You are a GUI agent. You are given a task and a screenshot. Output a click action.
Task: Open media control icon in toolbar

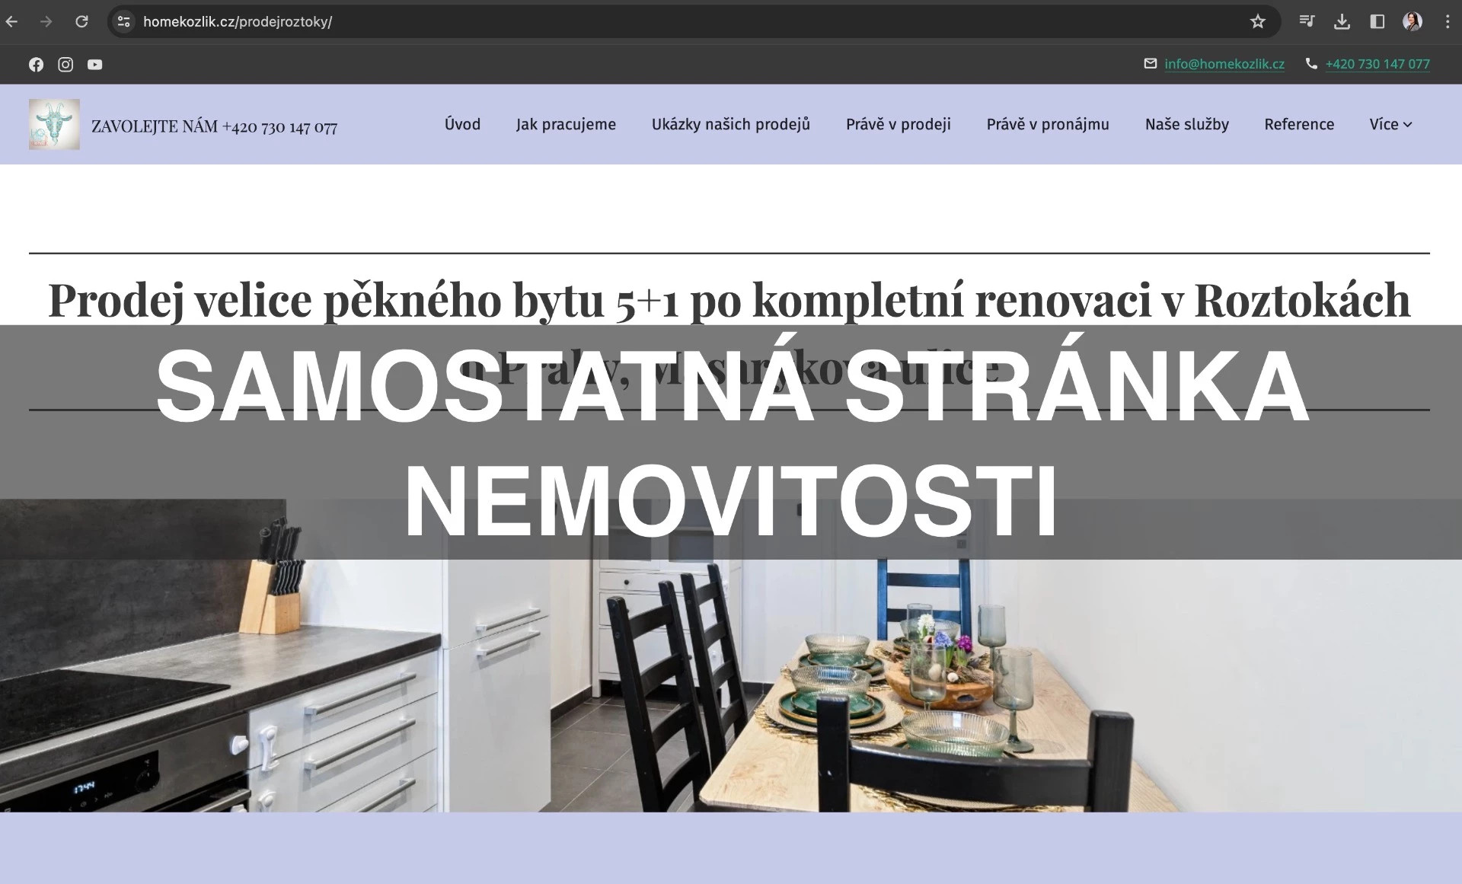1307,21
